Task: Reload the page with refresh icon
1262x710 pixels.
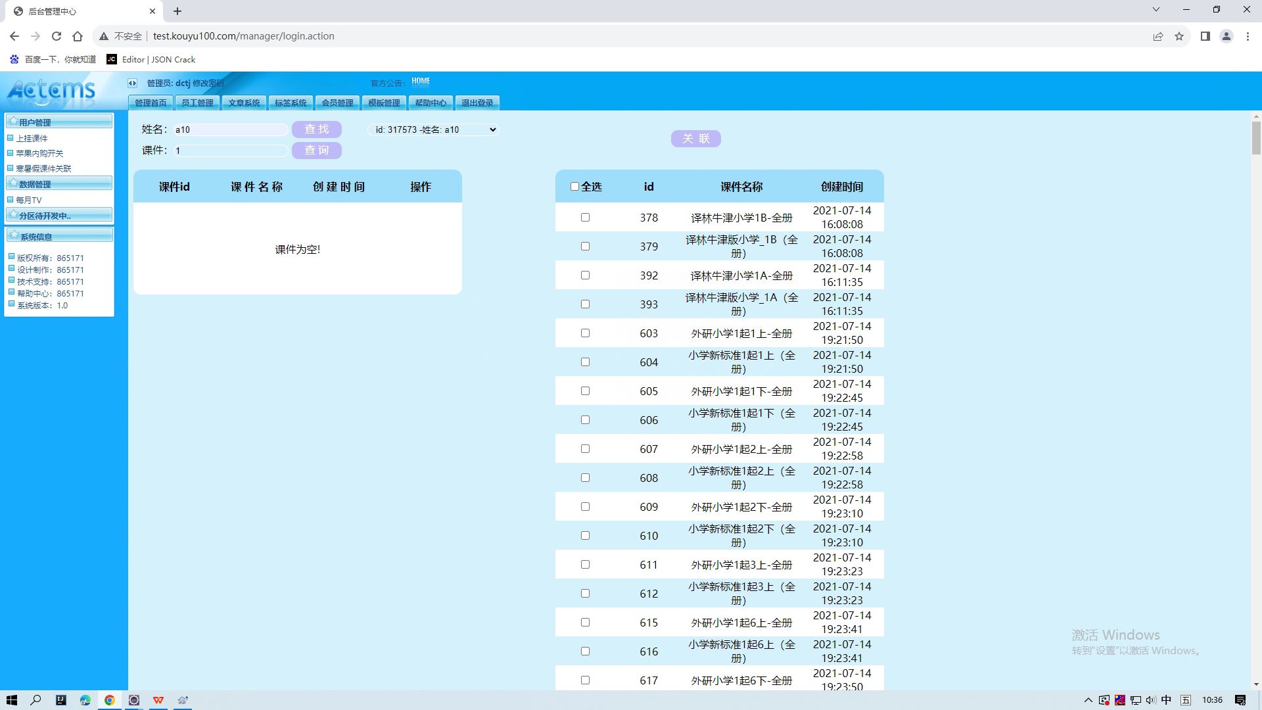Action: pyautogui.click(x=57, y=36)
